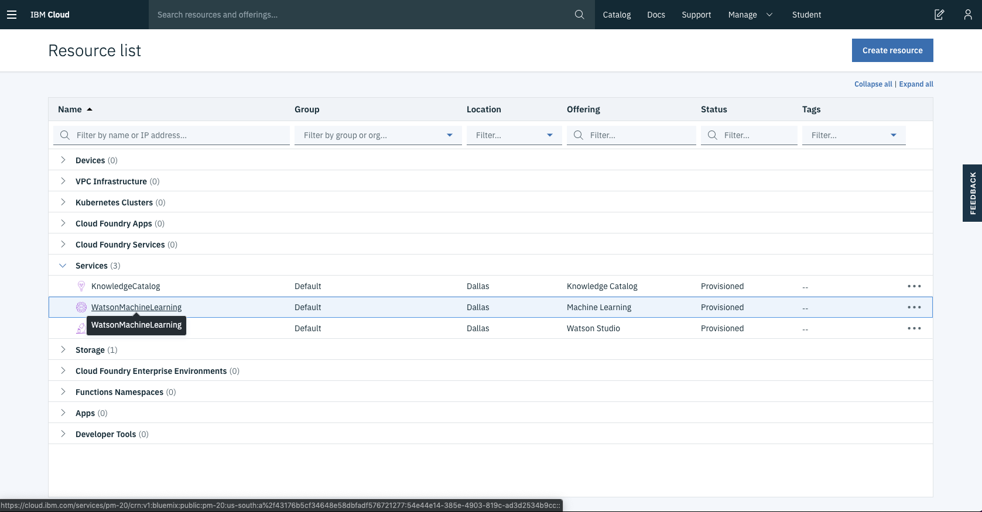
Task: Focus the Status filter field
Action: [x=749, y=135]
